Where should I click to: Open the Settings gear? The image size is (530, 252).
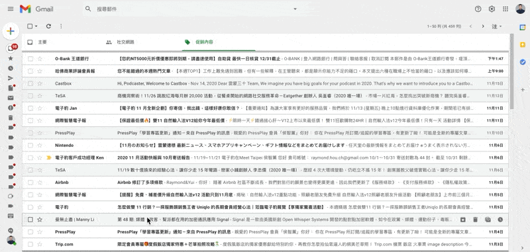click(492, 9)
